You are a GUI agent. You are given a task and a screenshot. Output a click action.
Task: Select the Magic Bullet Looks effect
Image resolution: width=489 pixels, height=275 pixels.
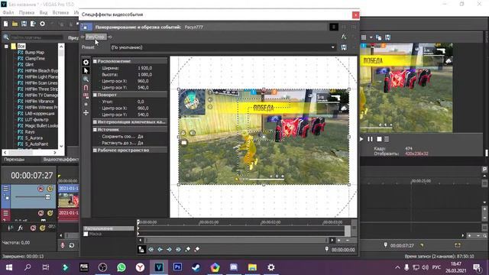tap(40, 125)
